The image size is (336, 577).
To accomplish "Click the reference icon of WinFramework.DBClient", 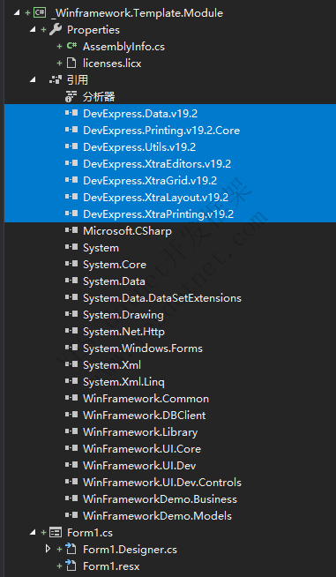I will click(x=71, y=415).
